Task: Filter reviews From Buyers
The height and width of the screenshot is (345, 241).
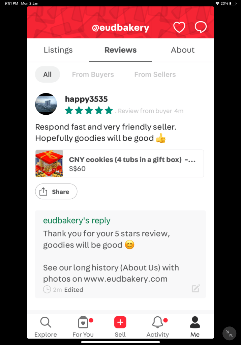Action: tap(93, 75)
